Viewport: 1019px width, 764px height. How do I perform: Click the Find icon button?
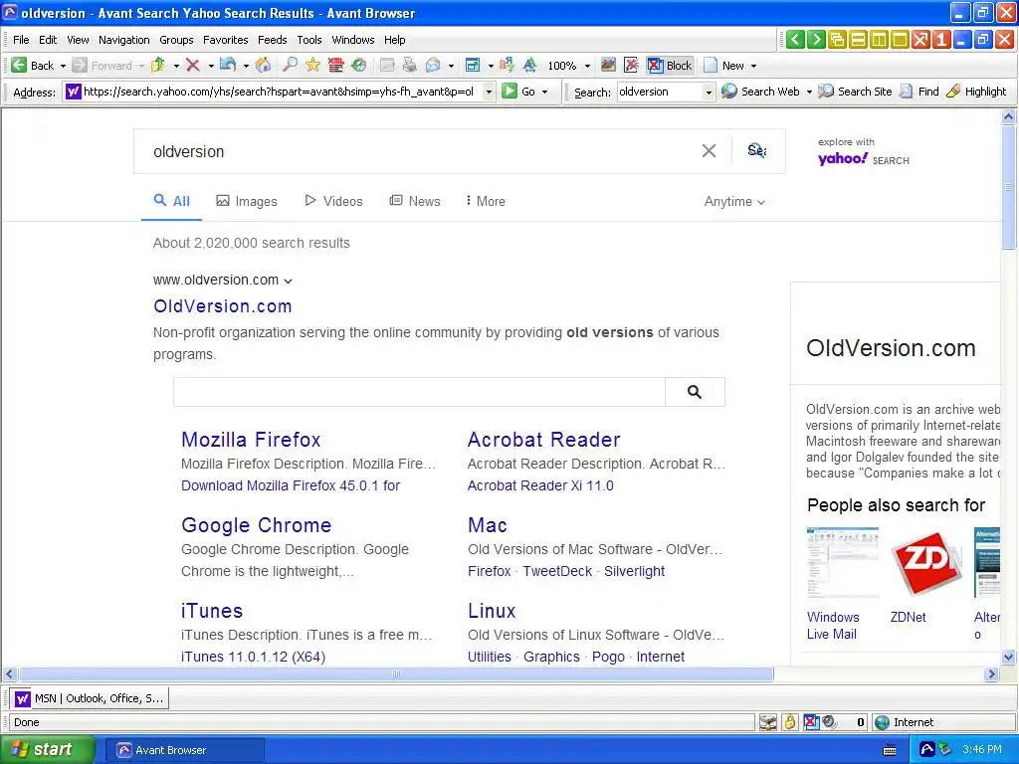[919, 92]
